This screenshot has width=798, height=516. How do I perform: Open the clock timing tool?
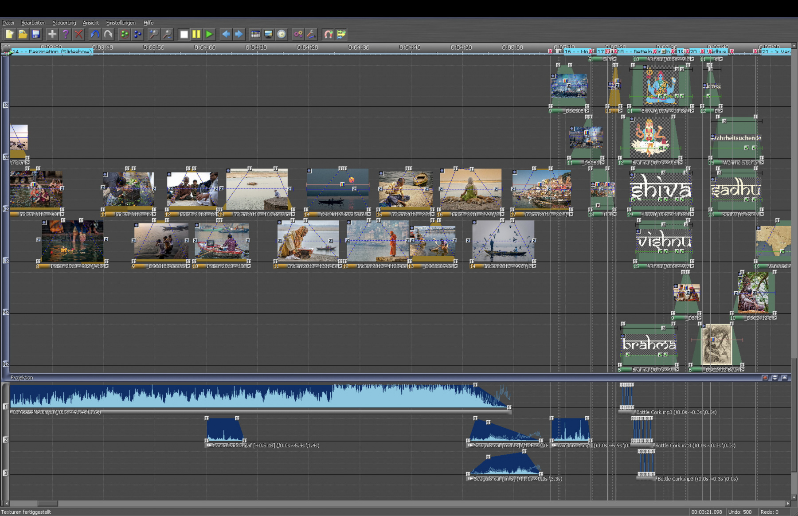282,34
